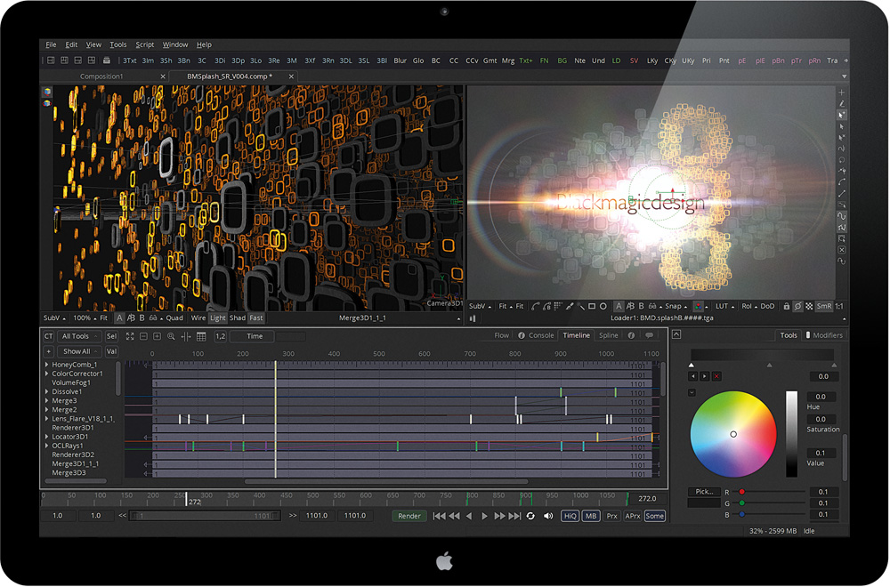
Task: Click the red R channel slider handle
Action: pos(742,492)
